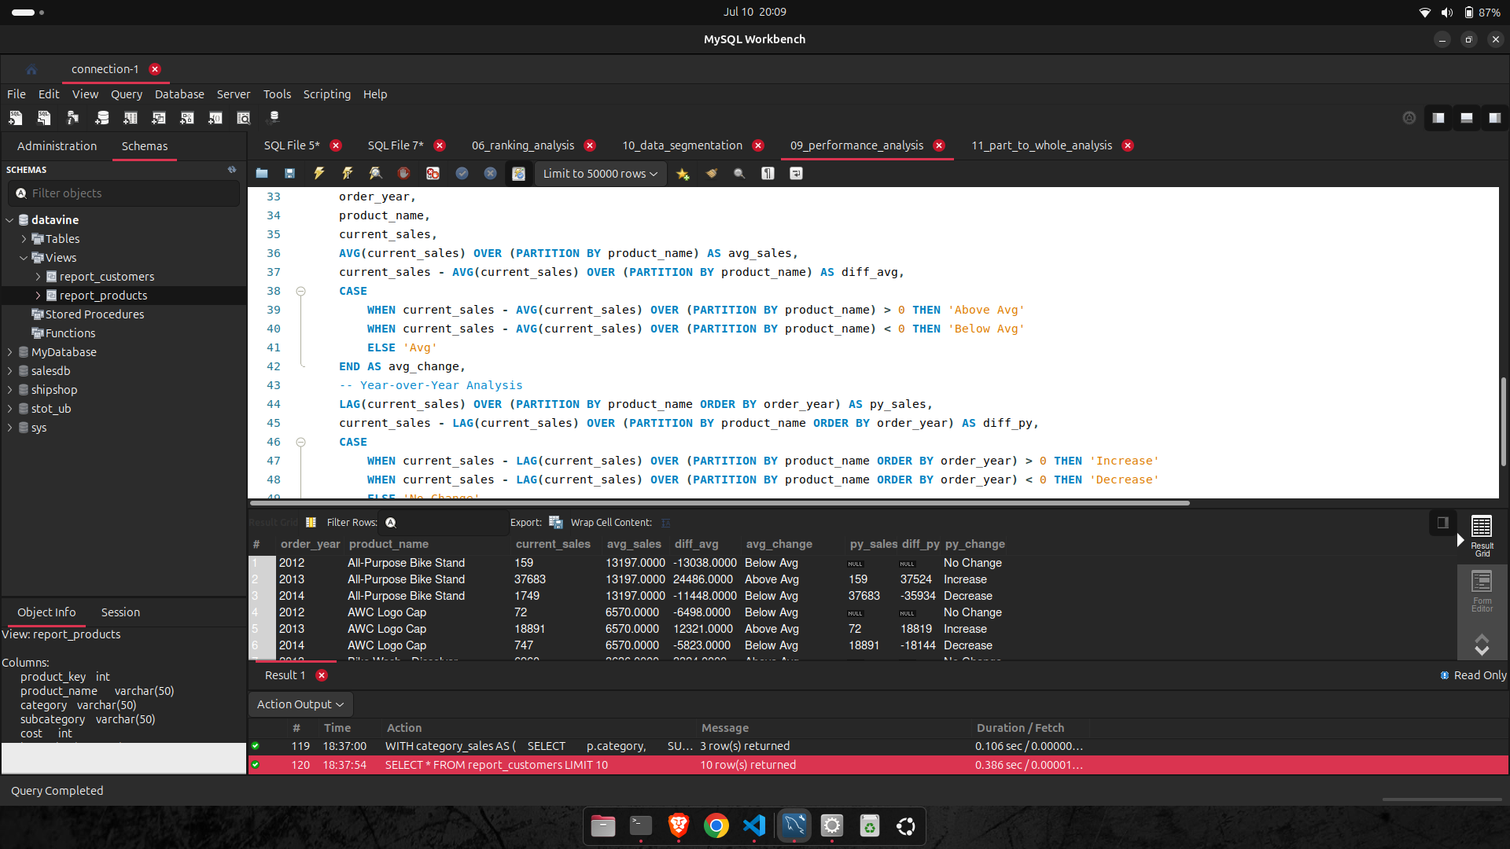
Task: Collapse the Views node
Action: click(x=24, y=258)
